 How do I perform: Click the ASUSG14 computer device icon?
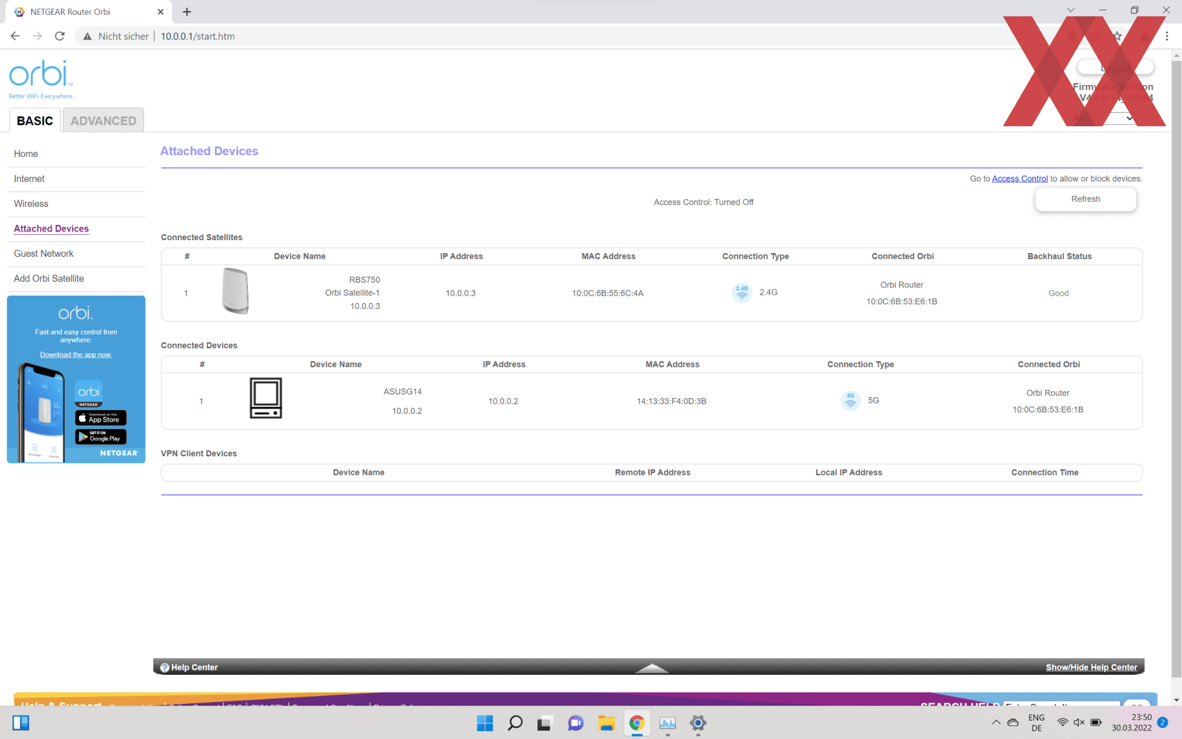[266, 398]
